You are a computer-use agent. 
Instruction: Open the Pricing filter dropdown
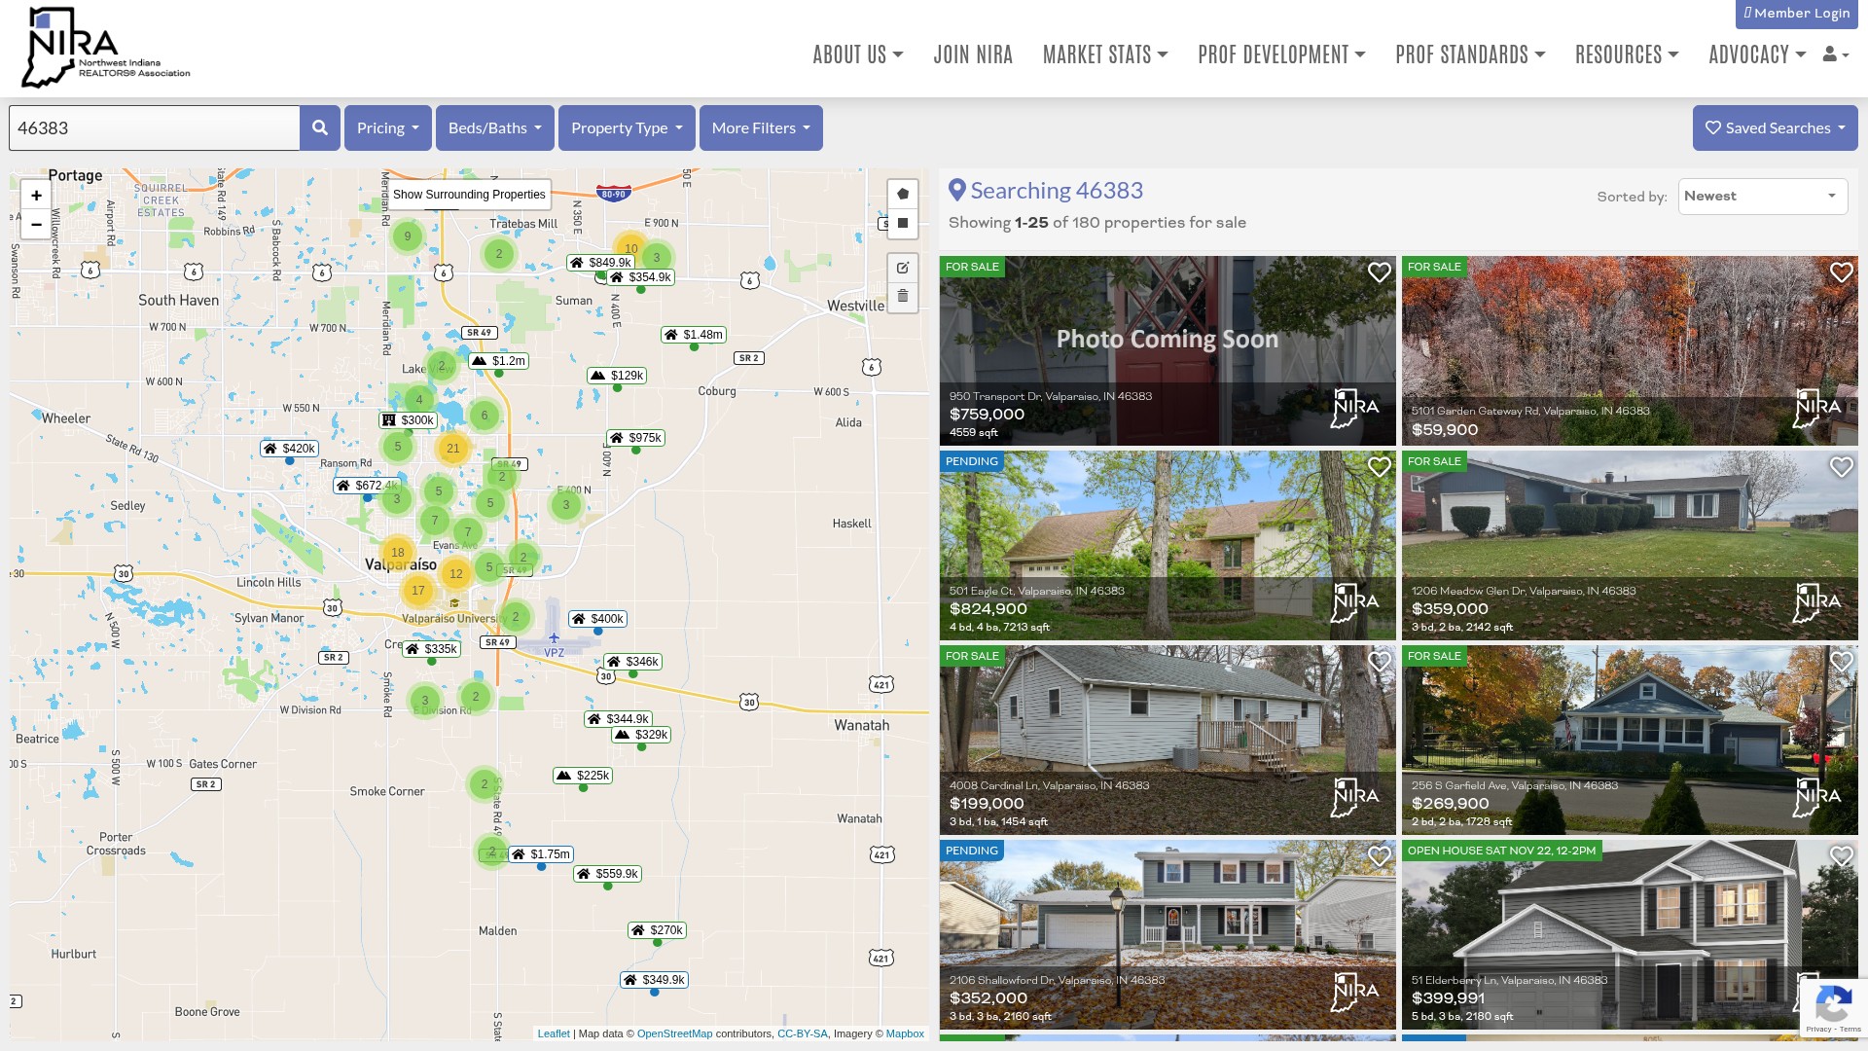(x=387, y=127)
